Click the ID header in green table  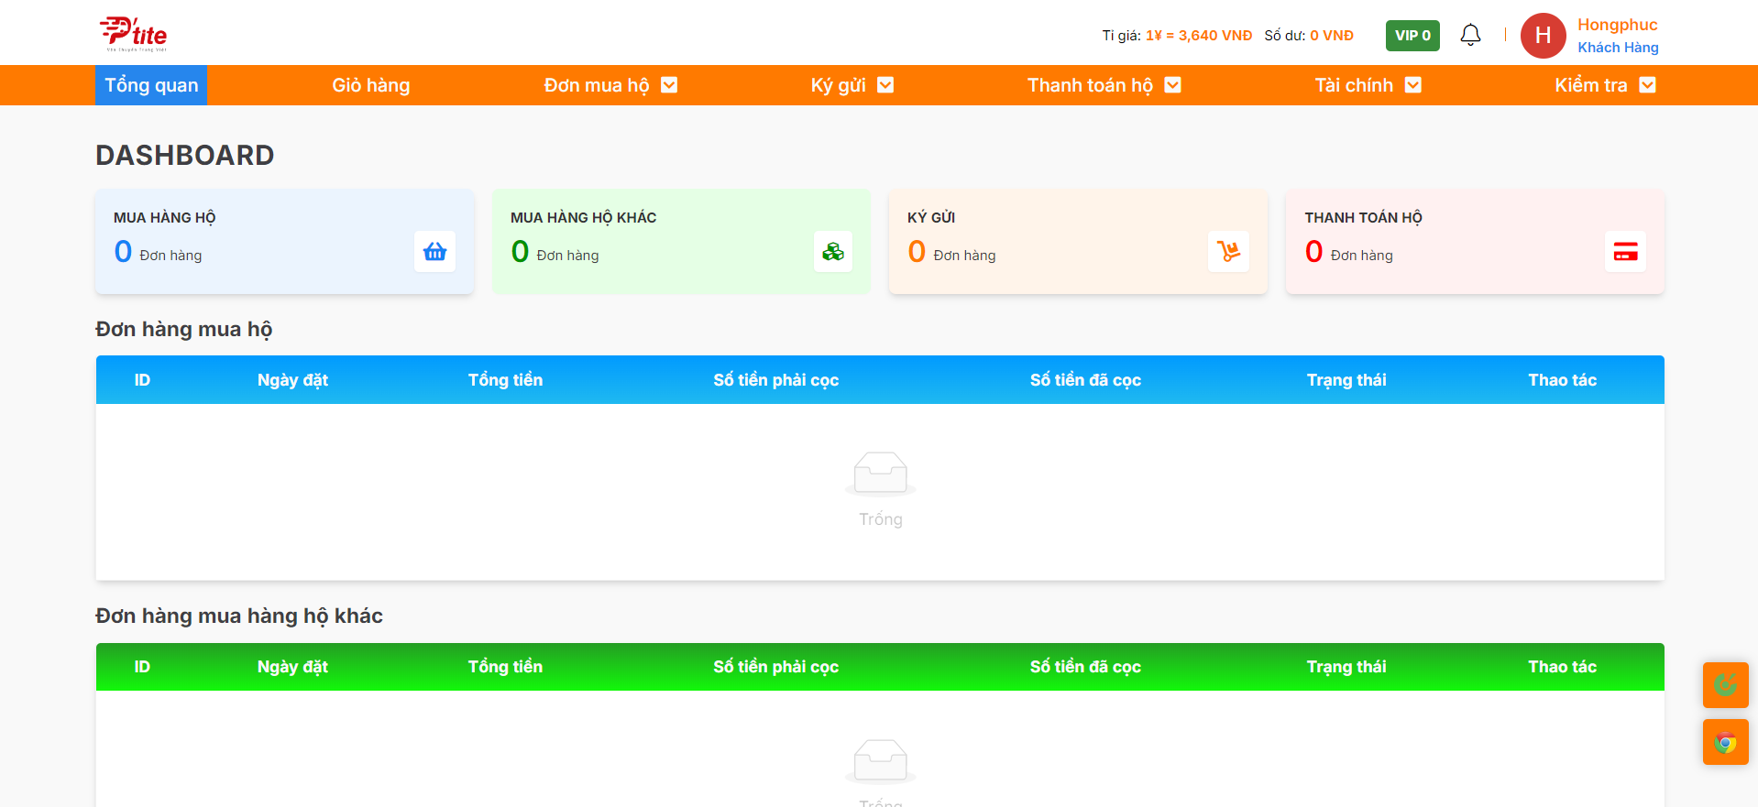[142, 667]
